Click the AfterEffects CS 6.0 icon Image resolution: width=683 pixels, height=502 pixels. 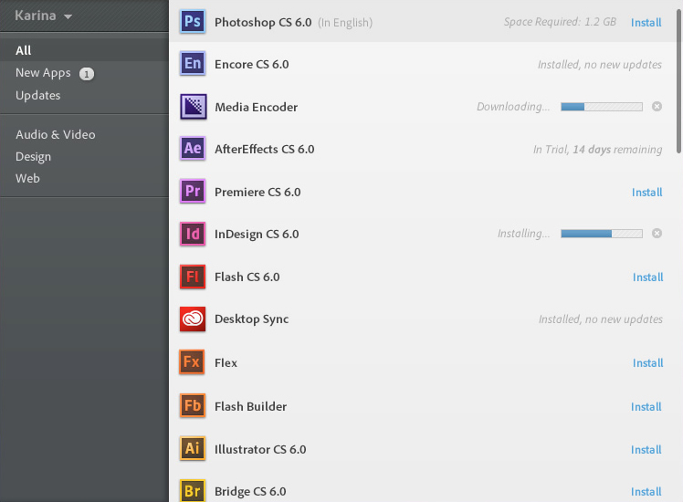coord(193,149)
